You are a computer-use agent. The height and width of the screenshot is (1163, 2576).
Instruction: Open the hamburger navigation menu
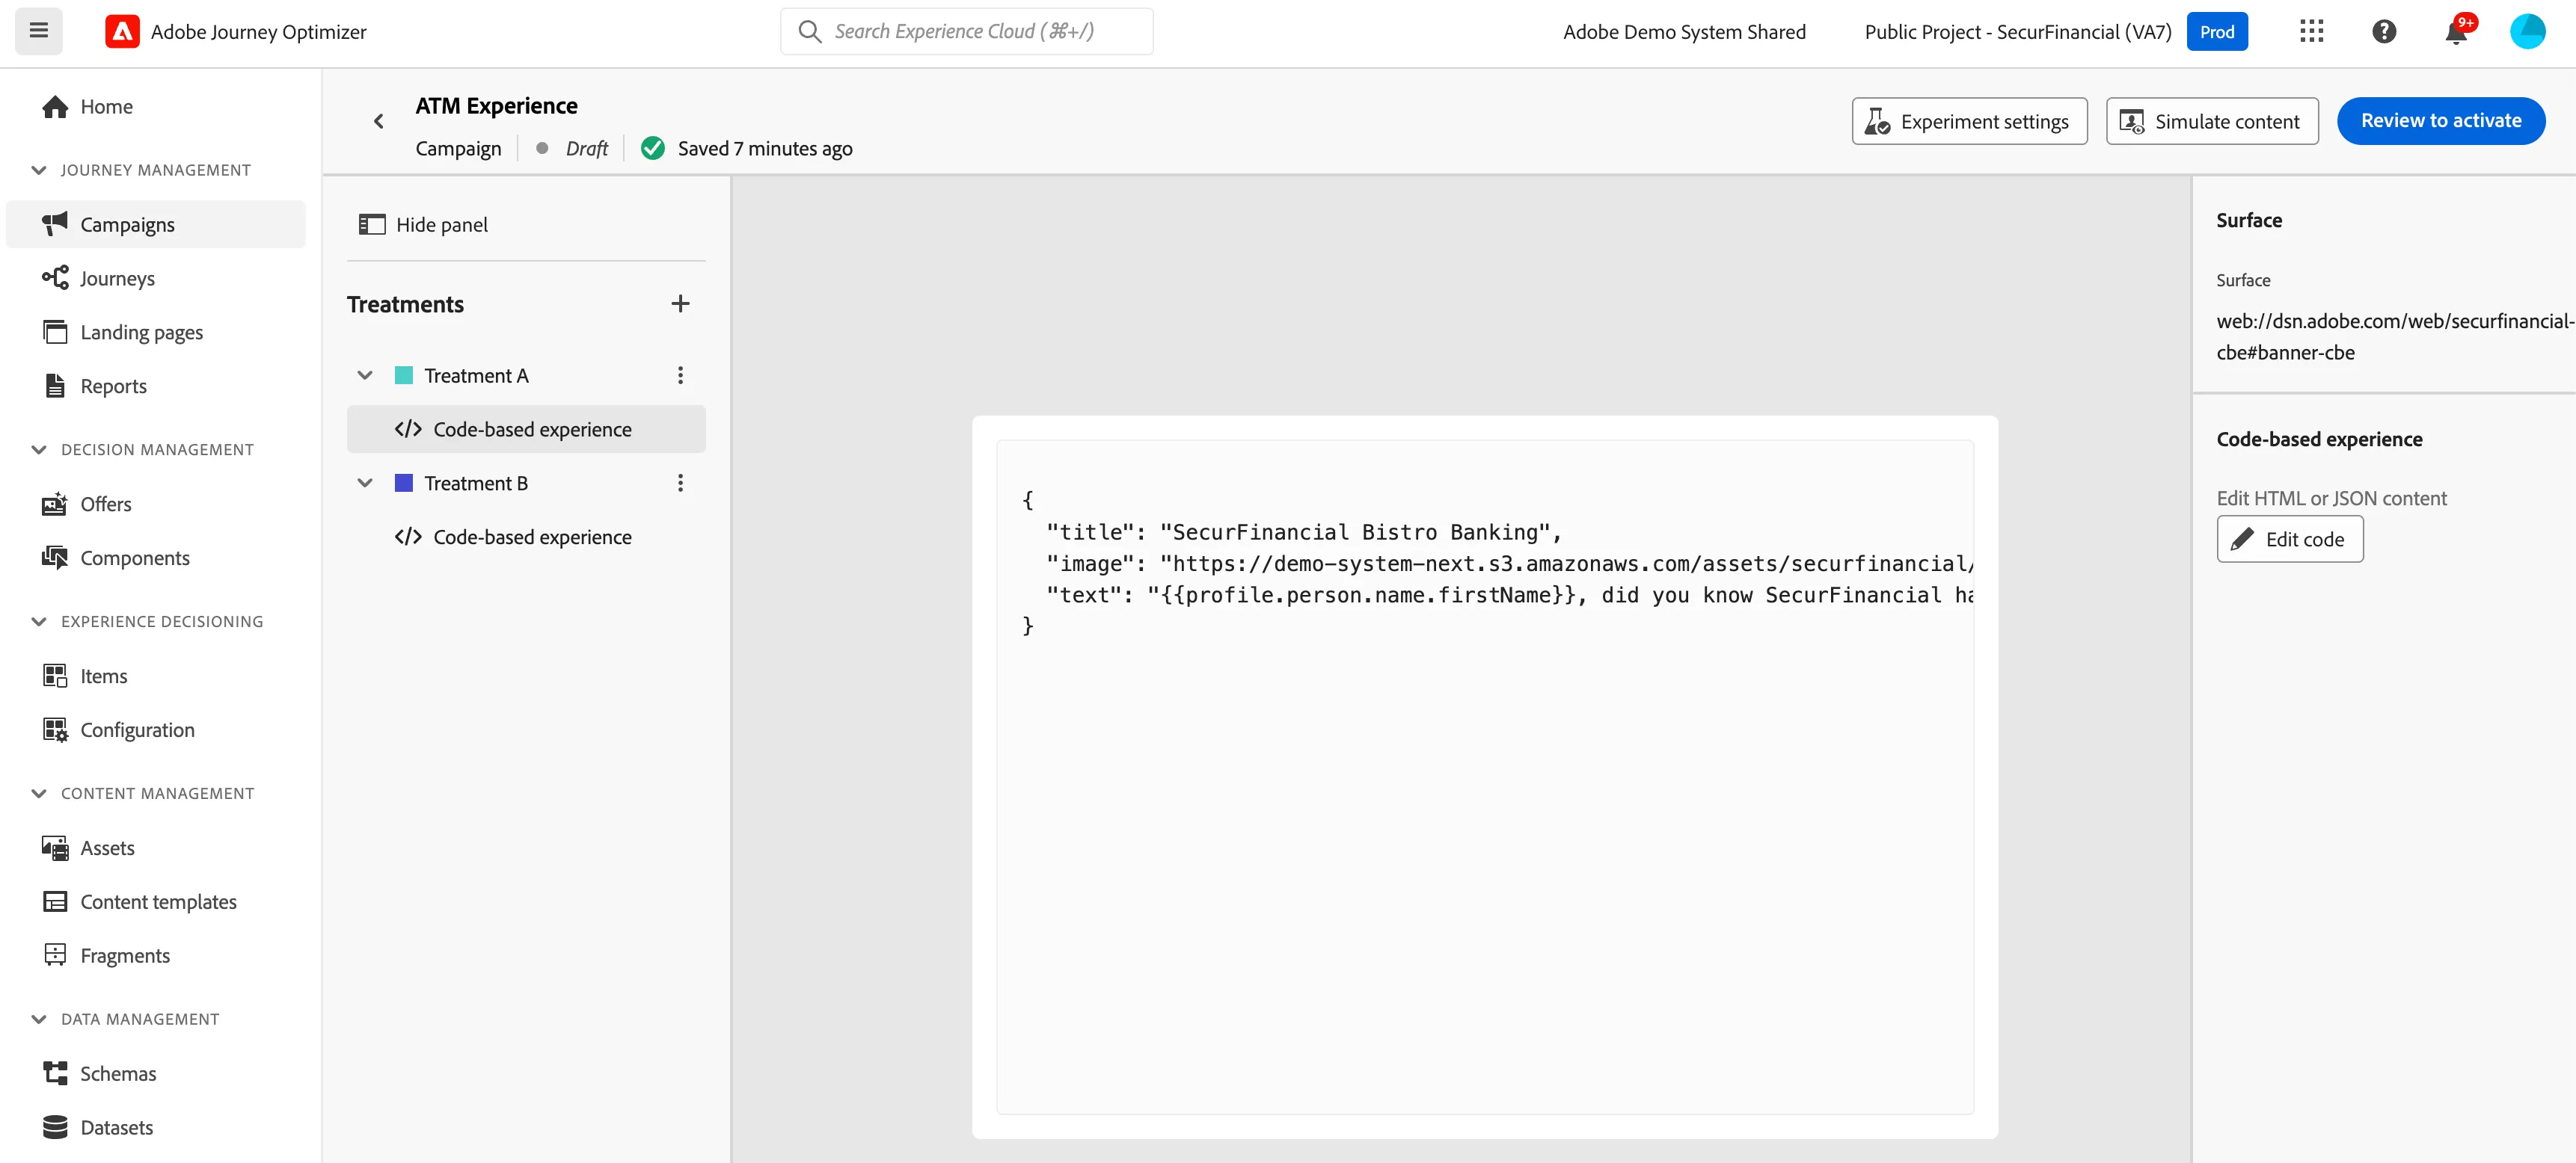coord(38,31)
